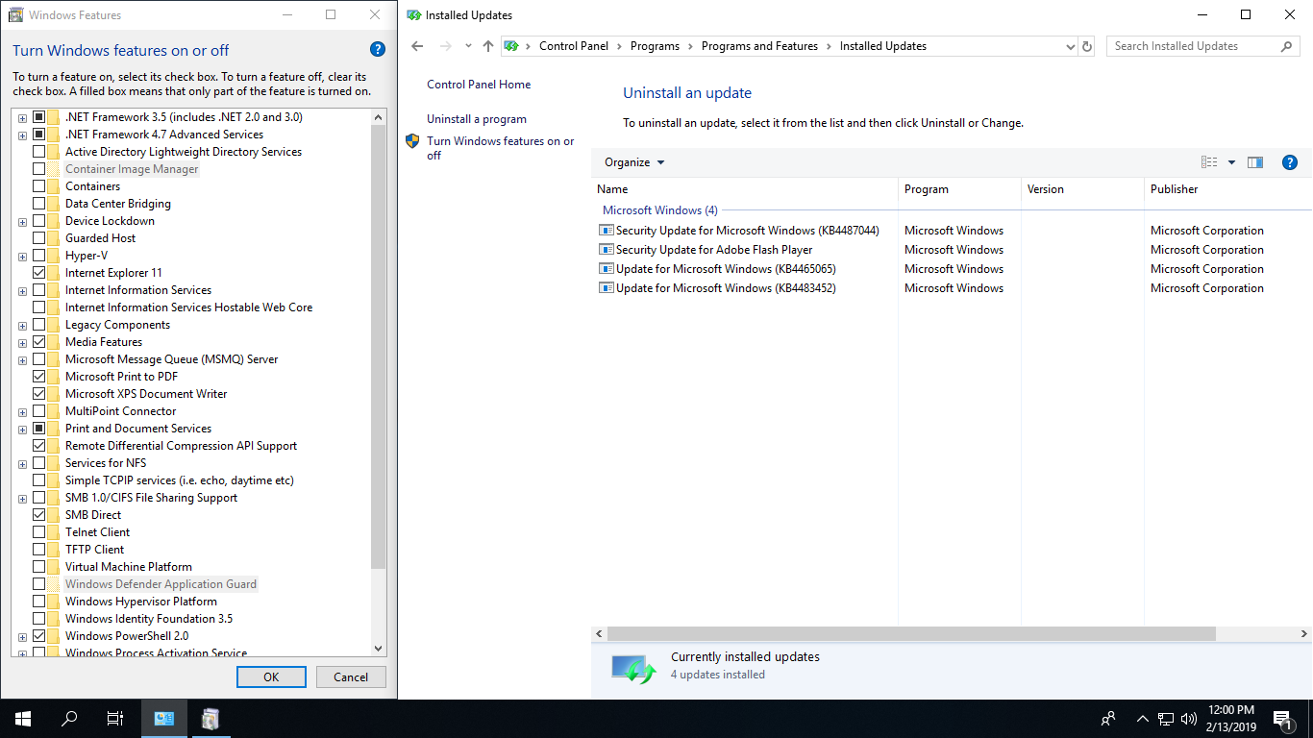Open Task View on the taskbar
The height and width of the screenshot is (738, 1313).
point(115,719)
